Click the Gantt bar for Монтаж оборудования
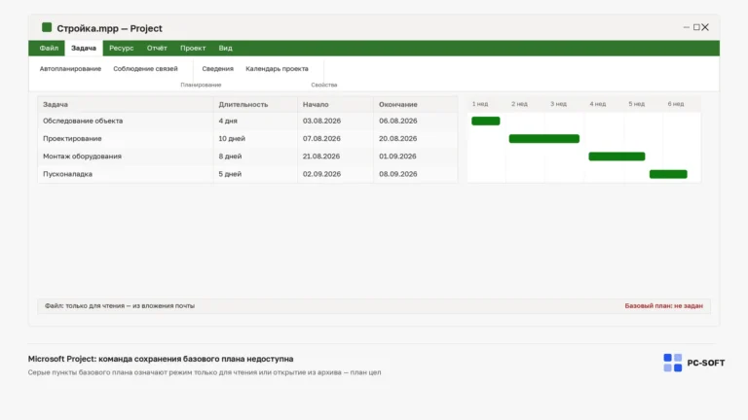748x420 pixels. (x=617, y=157)
